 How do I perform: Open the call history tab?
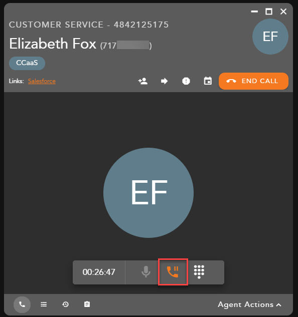pyautogui.click(x=65, y=304)
